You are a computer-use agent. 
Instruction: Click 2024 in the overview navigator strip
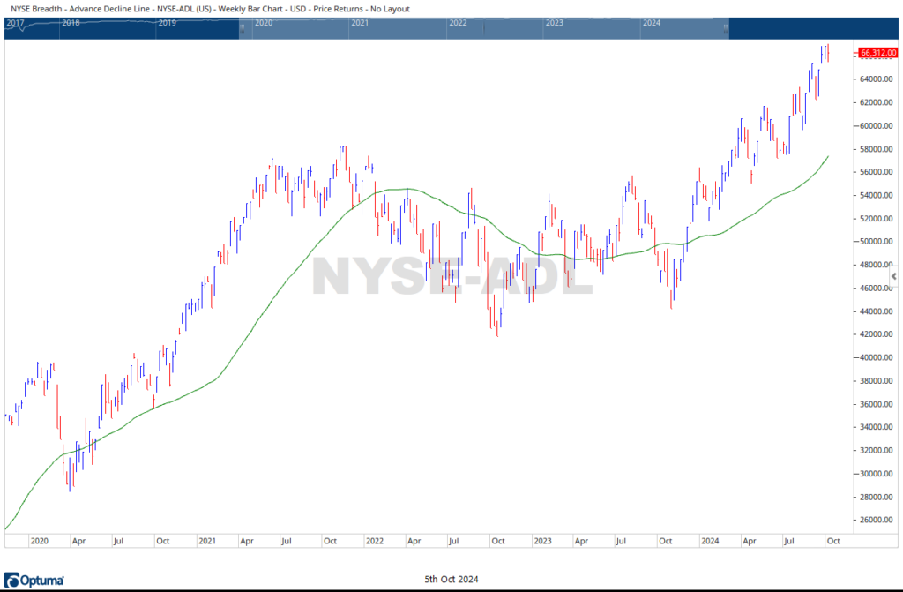tap(652, 22)
